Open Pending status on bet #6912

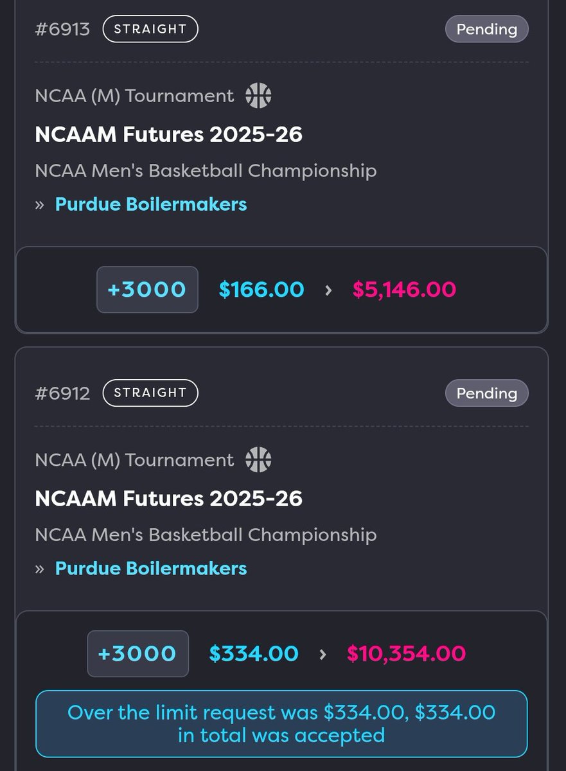point(487,393)
